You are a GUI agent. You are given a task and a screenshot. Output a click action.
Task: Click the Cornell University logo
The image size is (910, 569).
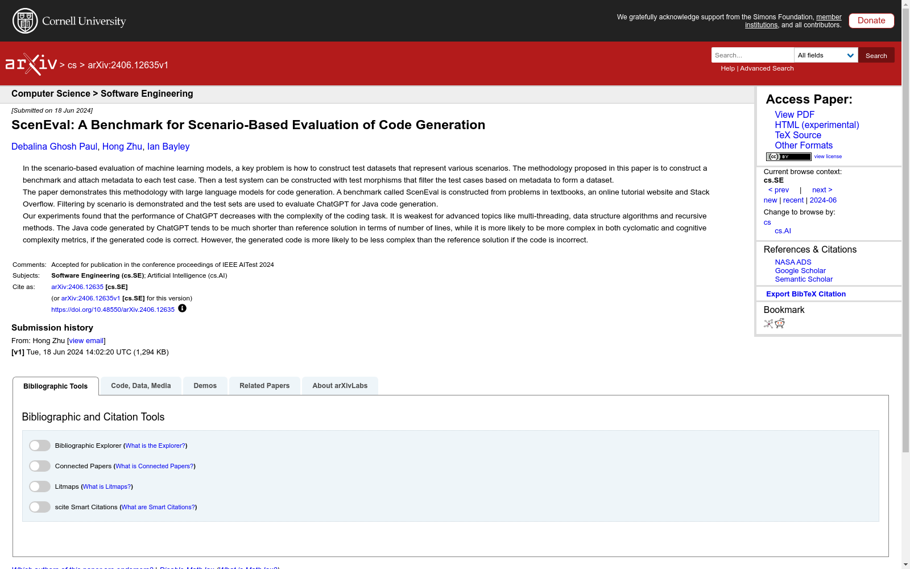(69, 21)
